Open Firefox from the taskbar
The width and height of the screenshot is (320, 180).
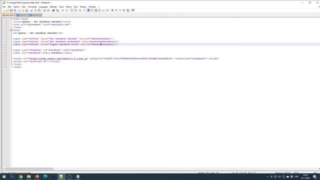[37, 176]
